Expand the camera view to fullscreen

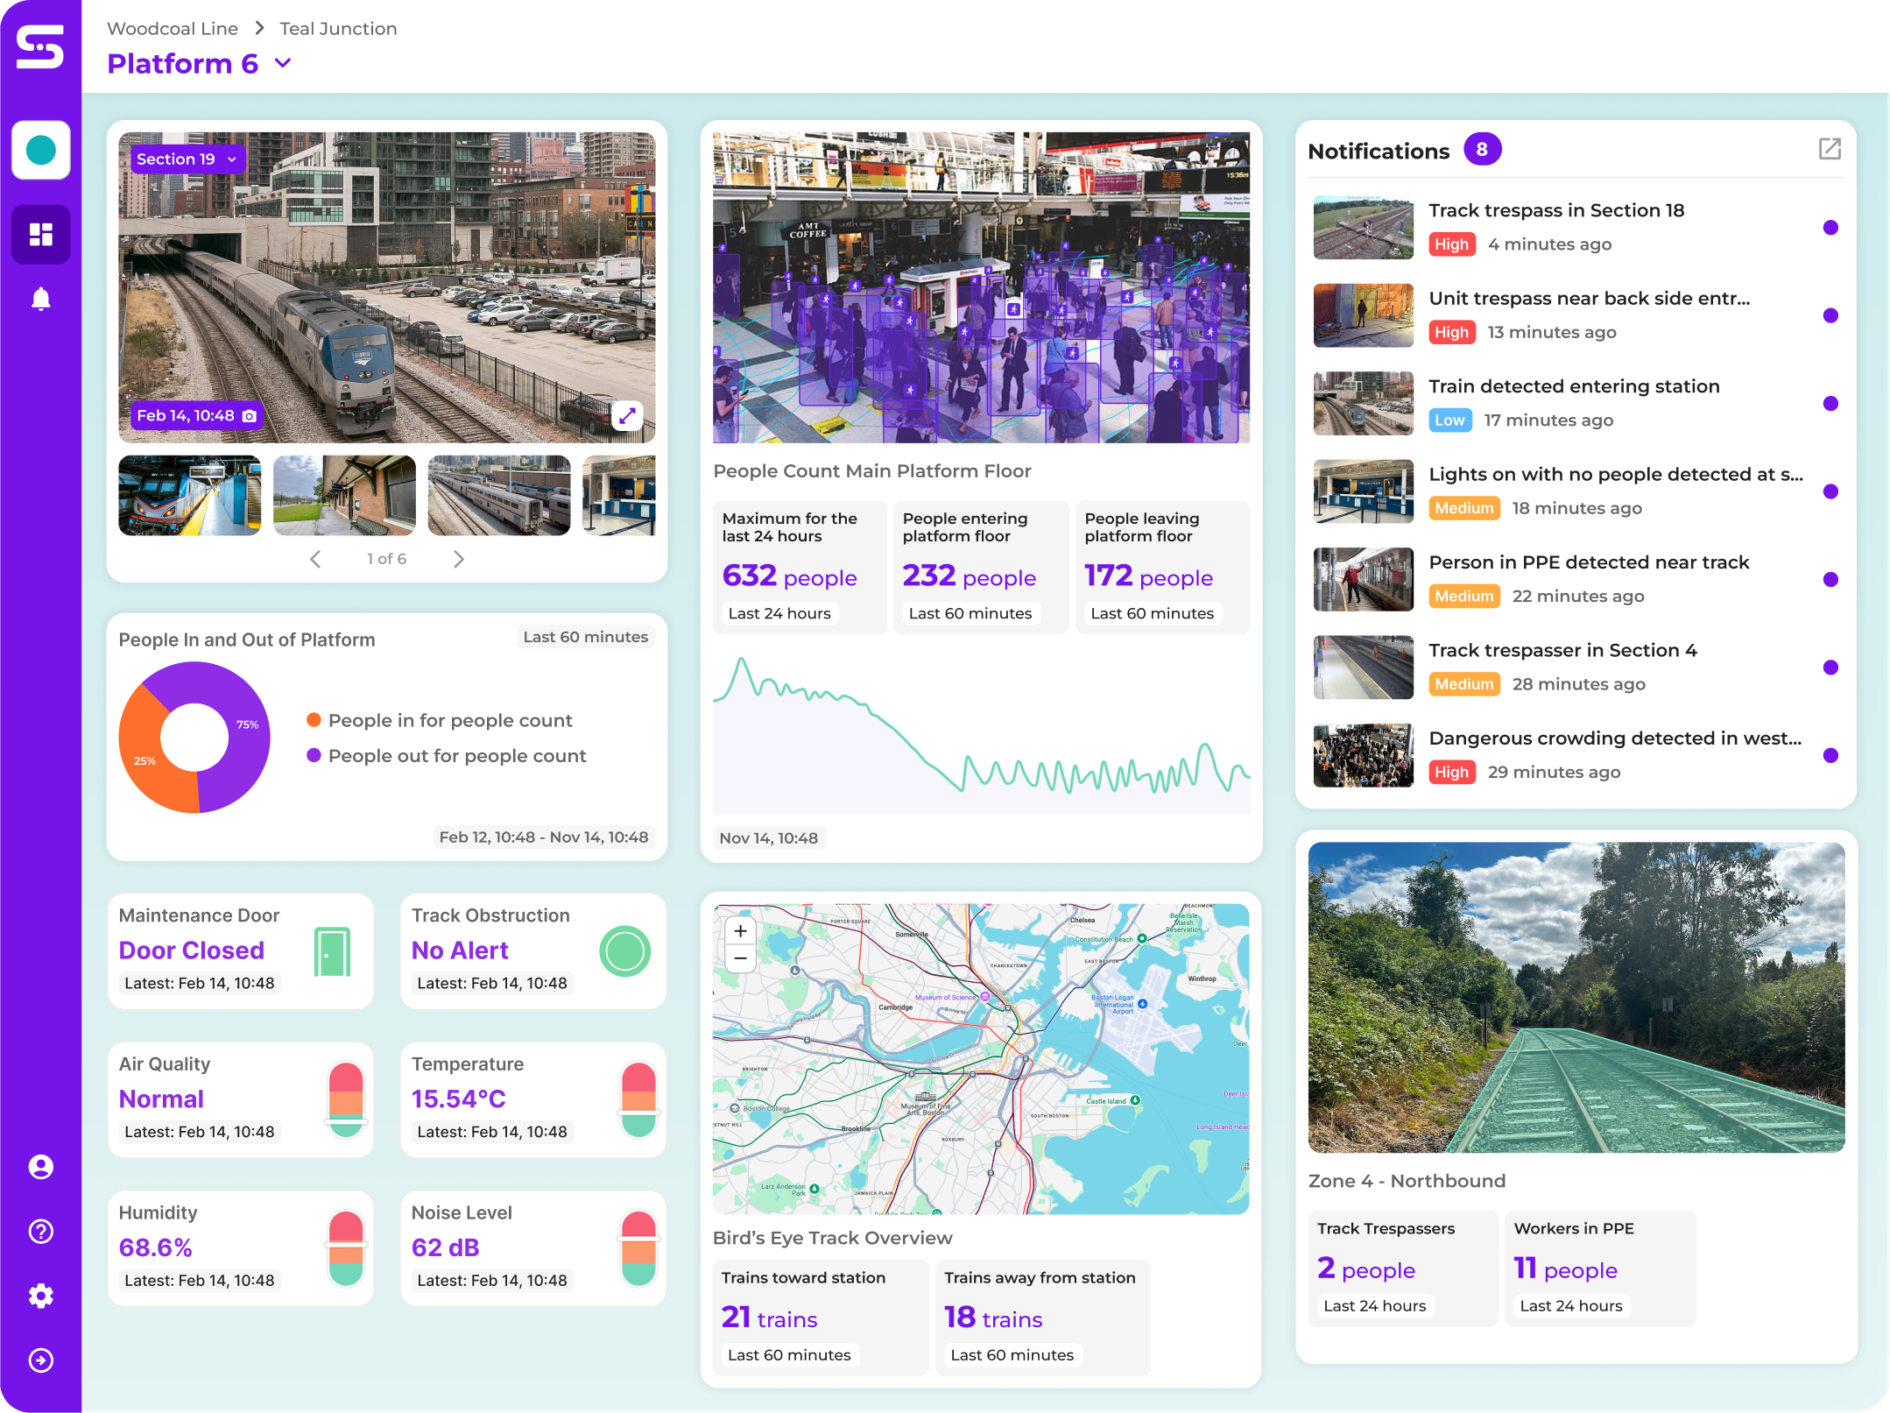627,416
